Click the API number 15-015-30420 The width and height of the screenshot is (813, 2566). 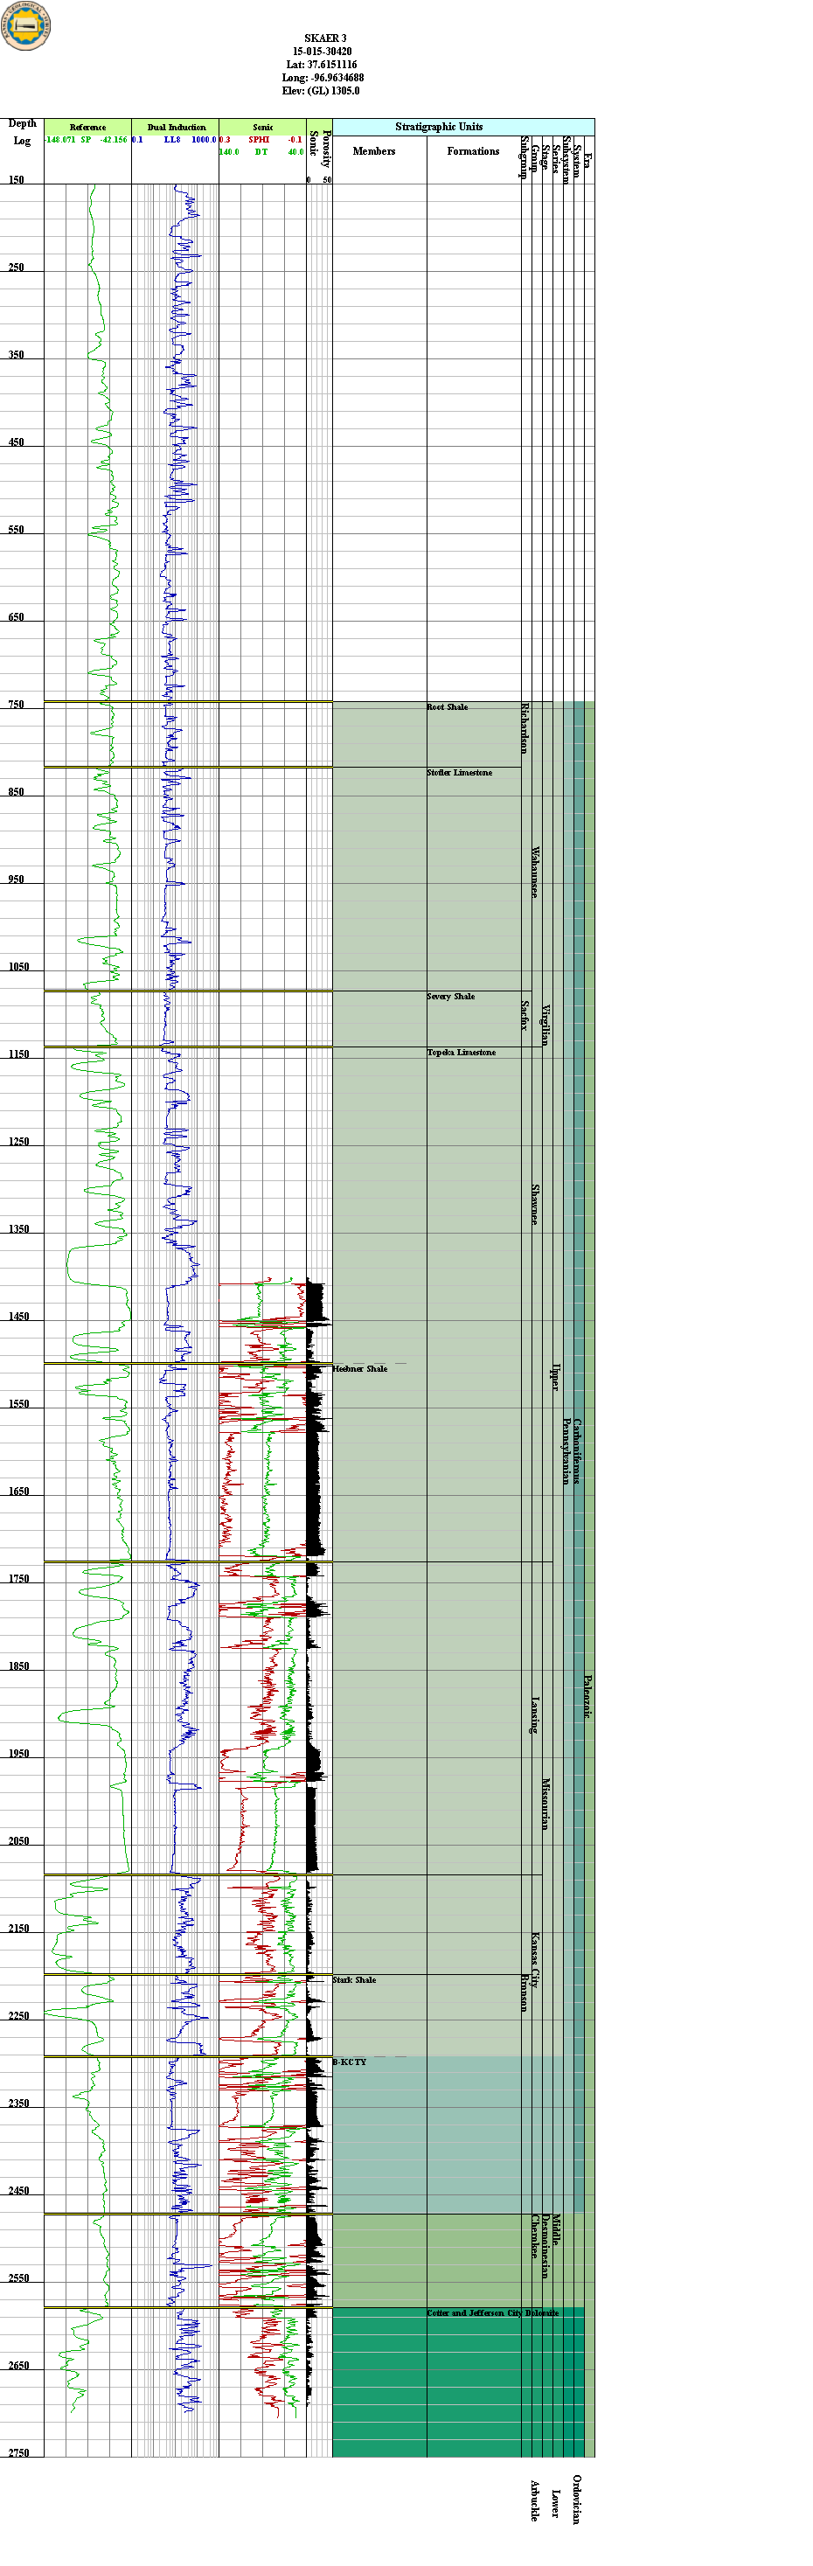click(322, 51)
